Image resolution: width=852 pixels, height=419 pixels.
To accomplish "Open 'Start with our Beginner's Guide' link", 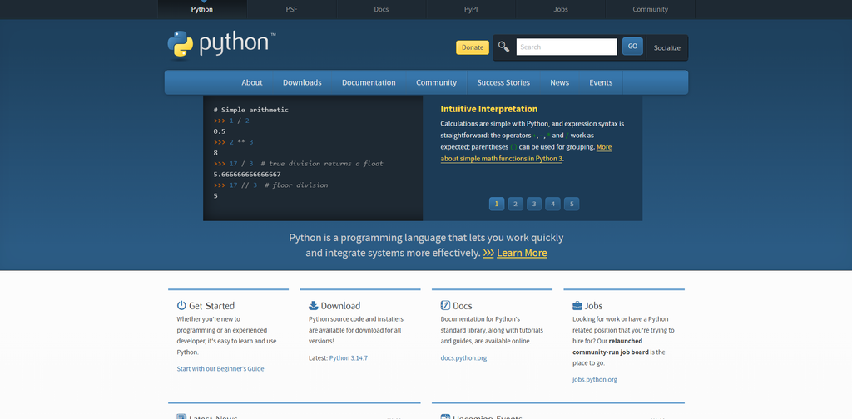I will click(220, 368).
